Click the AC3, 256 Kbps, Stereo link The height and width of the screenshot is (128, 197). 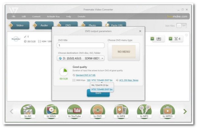pos(129,80)
